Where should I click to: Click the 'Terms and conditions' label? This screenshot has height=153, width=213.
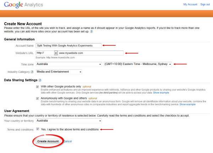(x=20, y=130)
